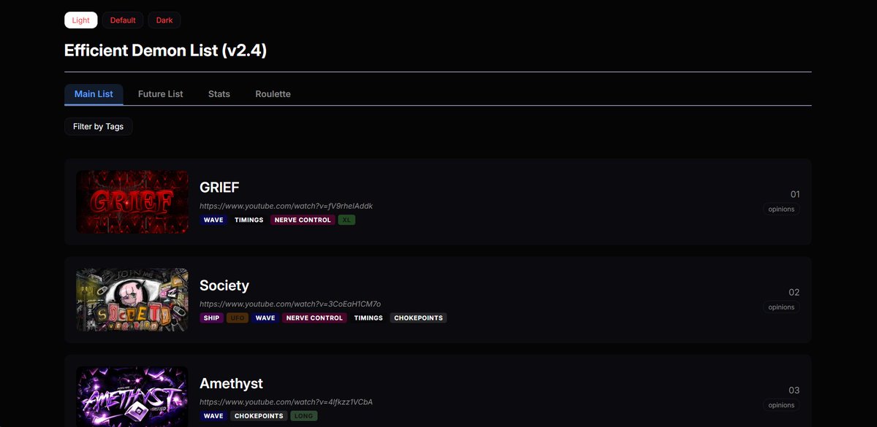The height and width of the screenshot is (427, 877).
Task: Open the Main List tab
Action: pos(94,94)
